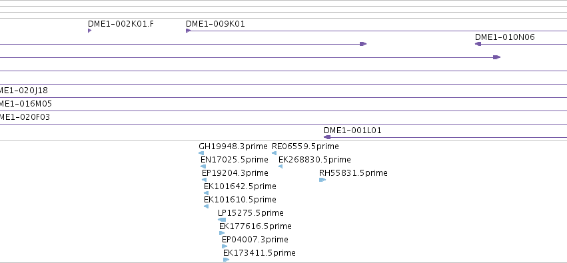This screenshot has height=263, width=567.
Task: Click the GH19948.3prime feature arrow
Action: [x=201, y=153]
